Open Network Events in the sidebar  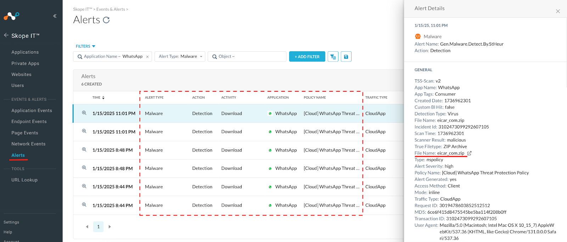coord(28,144)
